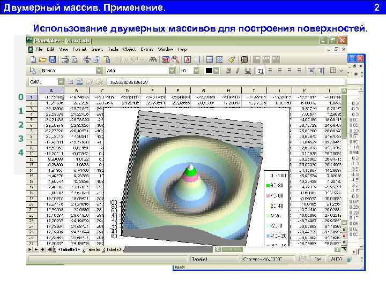
Task: Toggle Italic formatting
Action: pos(237,71)
